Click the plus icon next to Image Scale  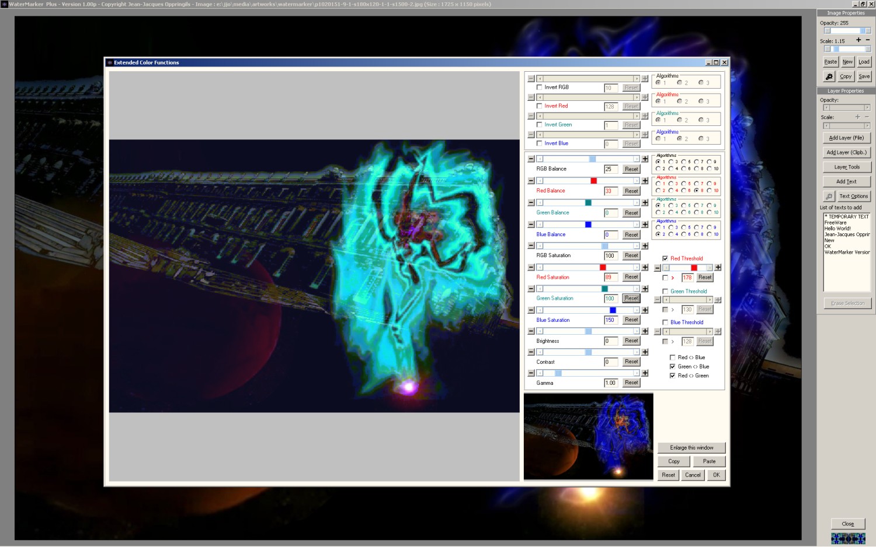[x=858, y=40]
